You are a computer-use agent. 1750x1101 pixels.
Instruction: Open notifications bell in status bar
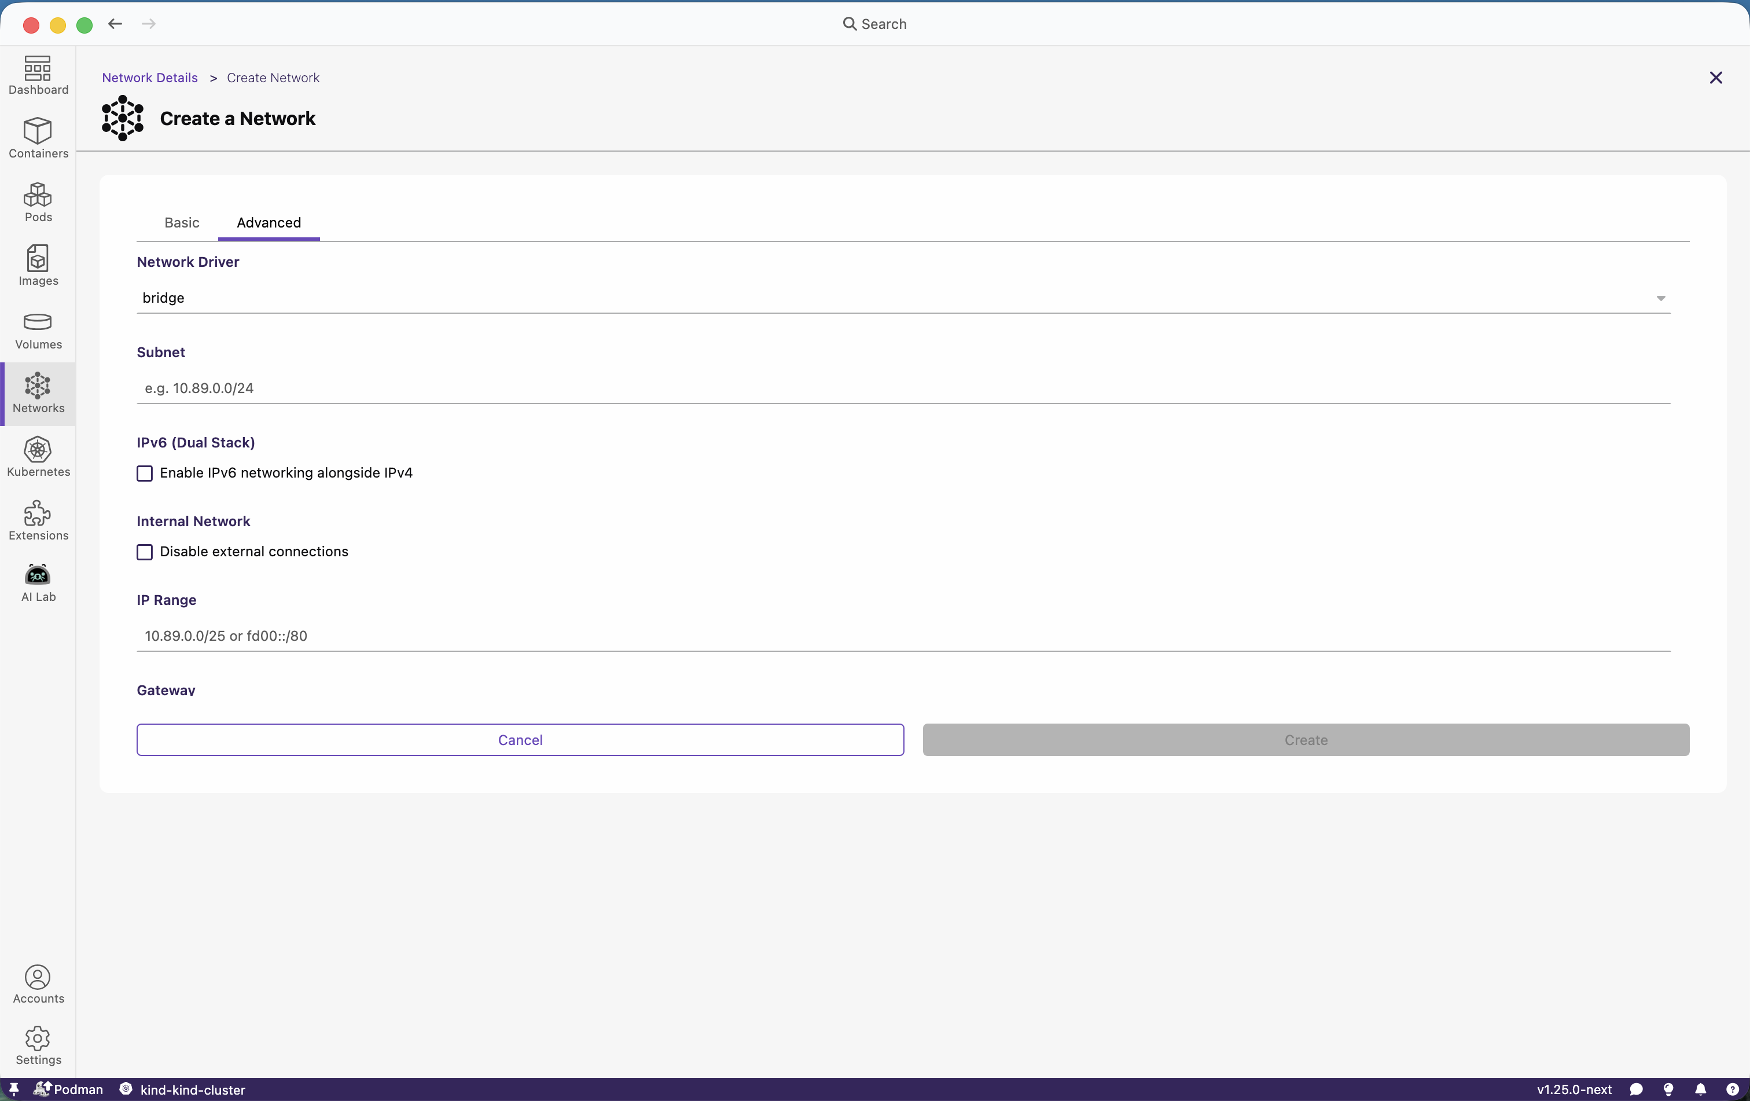pyautogui.click(x=1701, y=1089)
